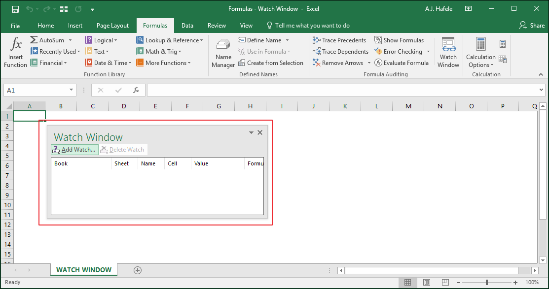Open Recently Used functions list
Image resolution: width=549 pixels, height=289 pixels.
tap(55, 51)
